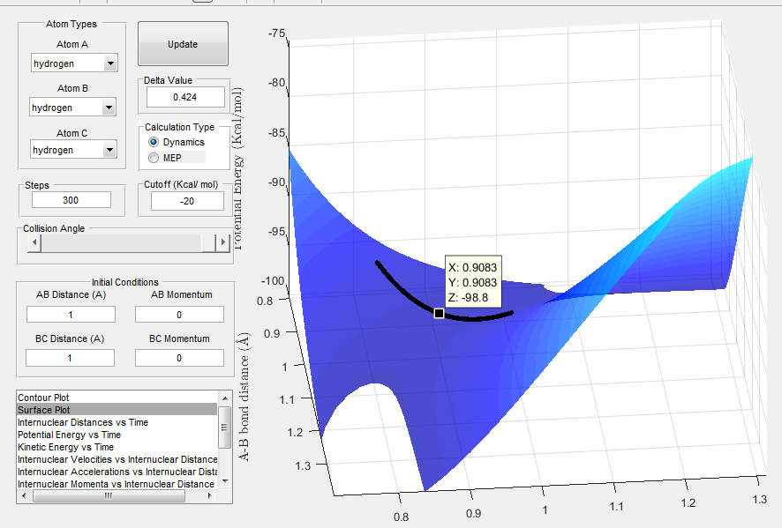Click the plot list scroll up arrow
The height and width of the screenshot is (528, 782).
tap(225, 398)
